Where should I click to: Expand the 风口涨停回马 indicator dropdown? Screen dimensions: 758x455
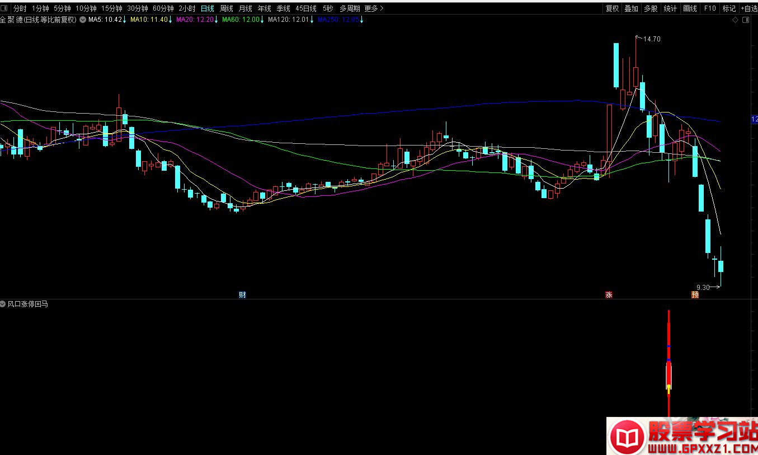coord(3,304)
